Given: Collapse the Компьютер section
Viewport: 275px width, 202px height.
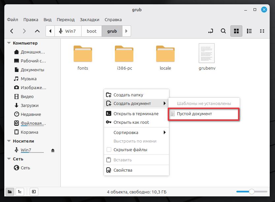Looking at the screenshot, I should [x=9, y=43].
